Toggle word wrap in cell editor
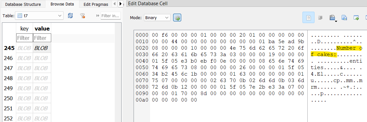 pyautogui.click(x=309, y=18)
